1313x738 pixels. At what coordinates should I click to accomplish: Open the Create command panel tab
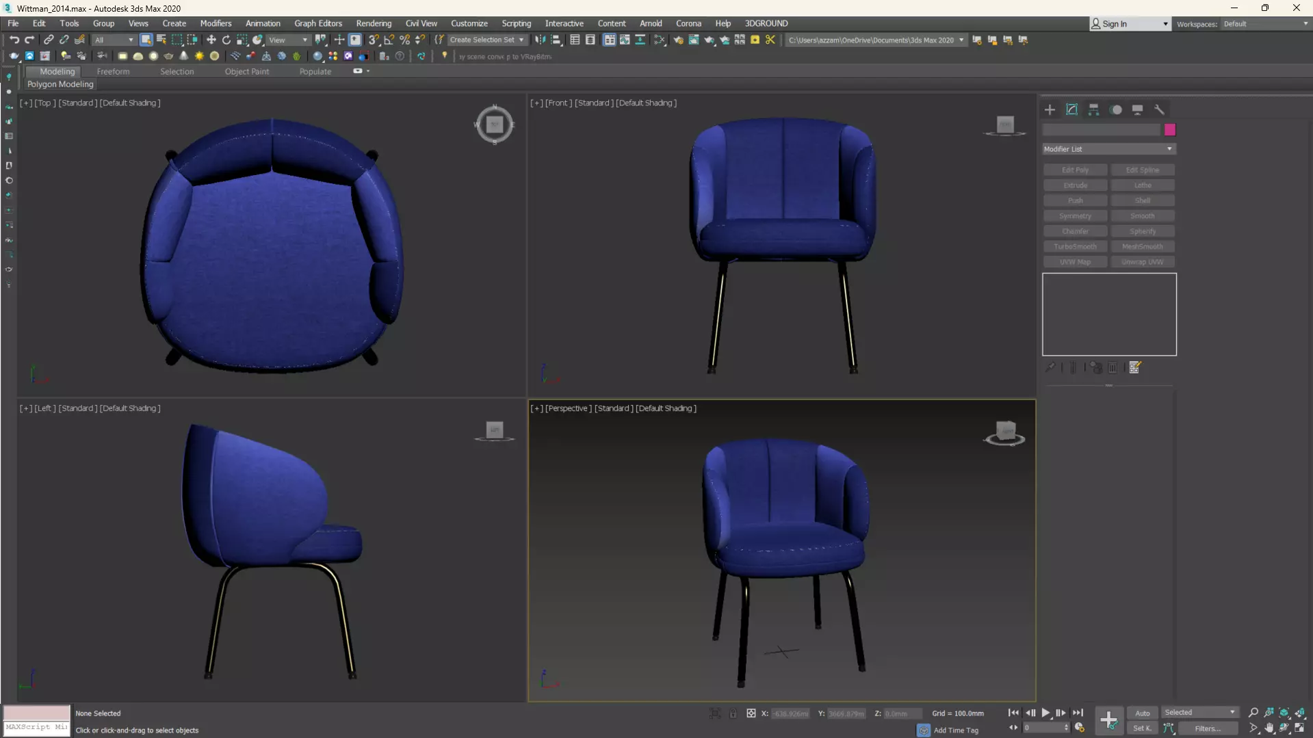tap(1050, 109)
